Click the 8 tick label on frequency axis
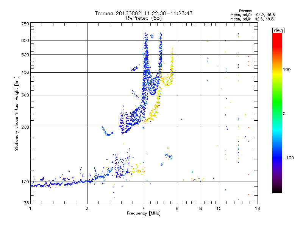 pos(201,208)
